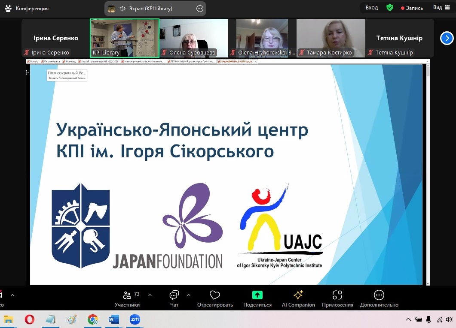Screen dimensions: 456x328
Task: Select the Тетяна Кушнір participant tile
Action: pyautogui.click(x=400, y=38)
